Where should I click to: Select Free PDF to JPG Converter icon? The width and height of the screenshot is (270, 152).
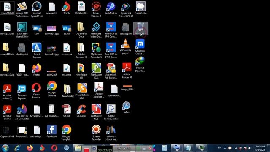[111, 30]
